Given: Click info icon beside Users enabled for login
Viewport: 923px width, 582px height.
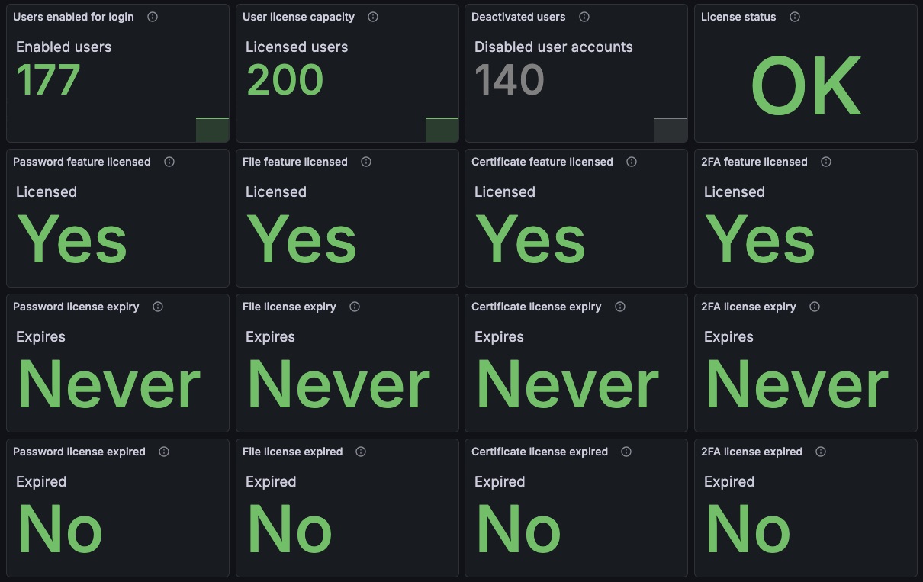Looking at the screenshot, I should coord(153,17).
